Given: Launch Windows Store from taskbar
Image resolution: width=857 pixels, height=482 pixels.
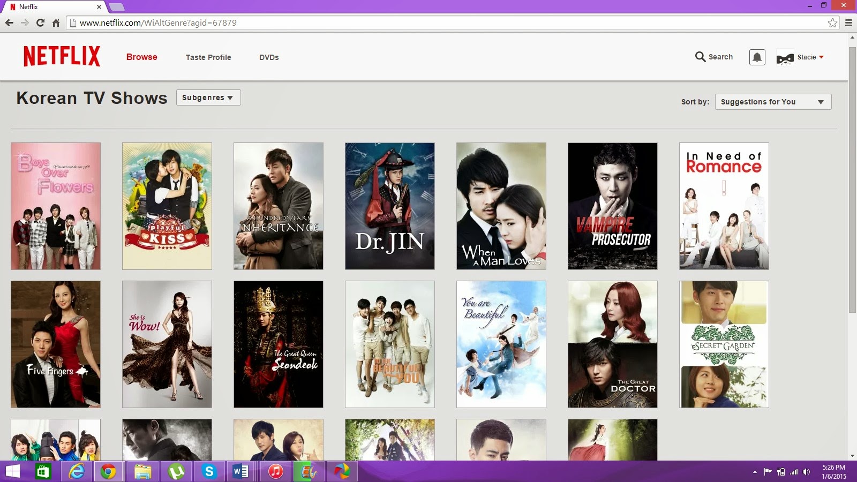Looking at the screenshot, I should click(43, 472).
